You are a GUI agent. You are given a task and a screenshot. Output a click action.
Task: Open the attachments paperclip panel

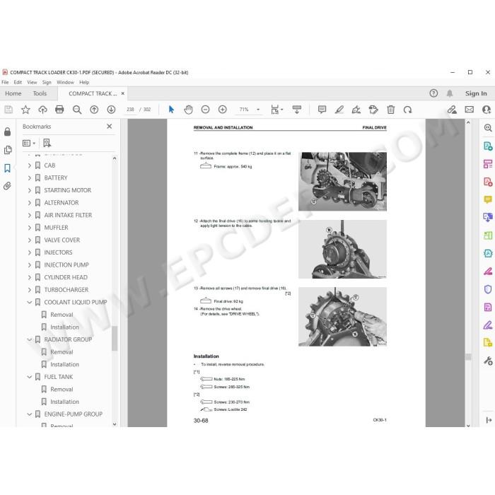[8, 186]
